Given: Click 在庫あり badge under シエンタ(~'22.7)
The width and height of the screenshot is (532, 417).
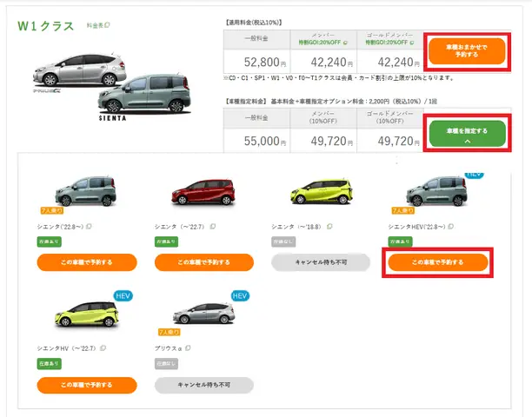Looking at the screenshot, I should [166, 242].
